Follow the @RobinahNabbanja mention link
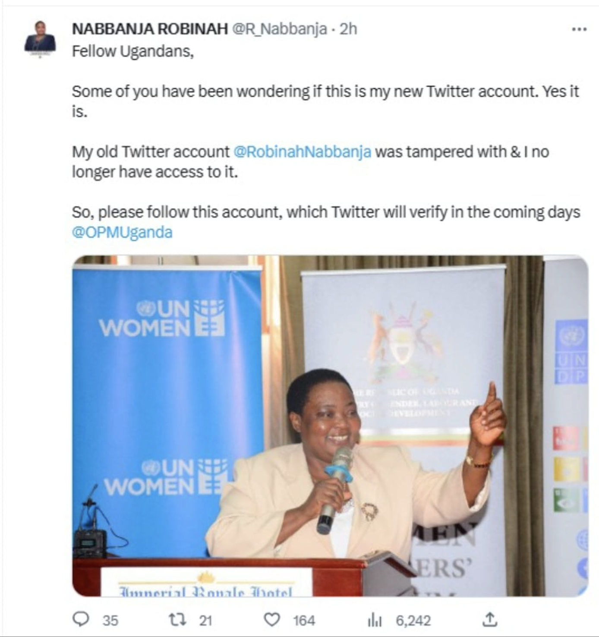This screenshot has width=599, height=637. pos(302,152)
